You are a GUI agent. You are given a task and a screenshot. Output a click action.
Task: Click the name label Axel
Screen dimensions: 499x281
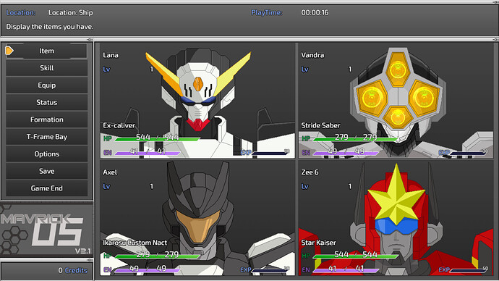[110, 172]
